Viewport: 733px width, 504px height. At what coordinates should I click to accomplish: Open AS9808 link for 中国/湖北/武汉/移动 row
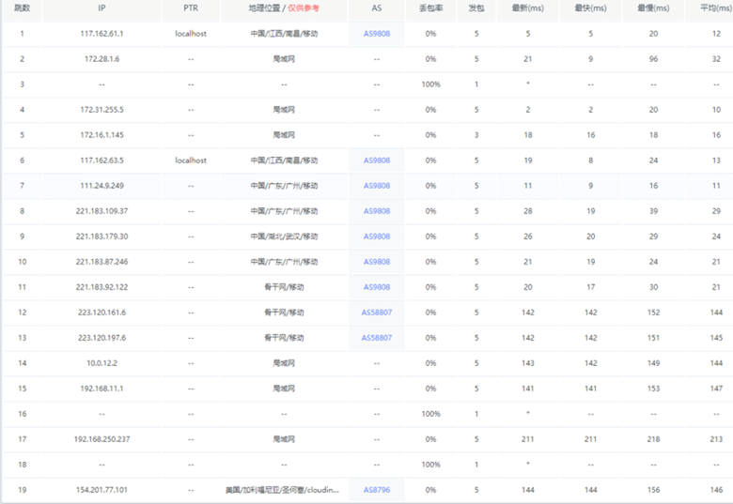[x=376, y=237]
